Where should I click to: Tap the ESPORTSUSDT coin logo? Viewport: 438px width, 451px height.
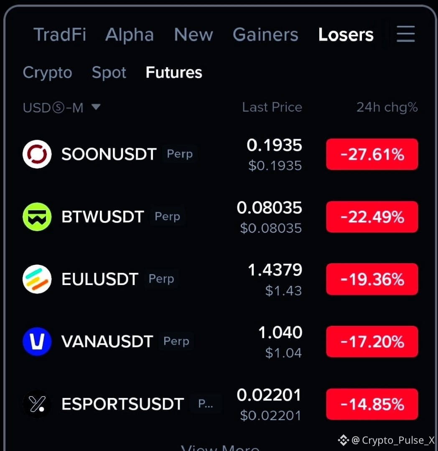tap(37, 404)
